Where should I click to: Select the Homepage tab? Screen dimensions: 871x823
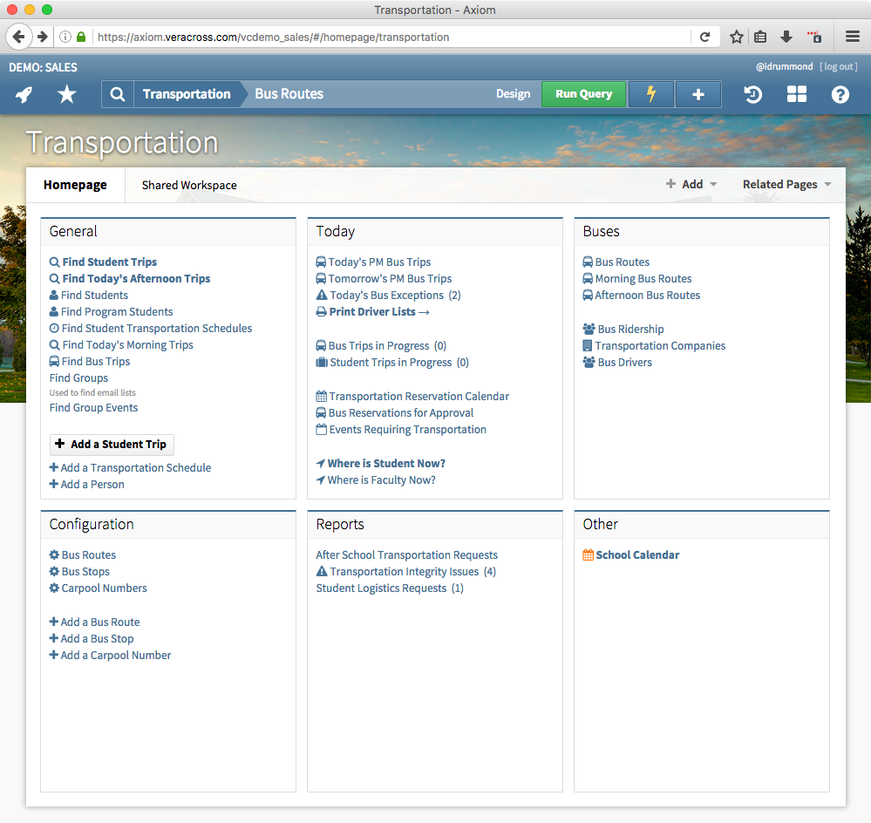[75, 185]
